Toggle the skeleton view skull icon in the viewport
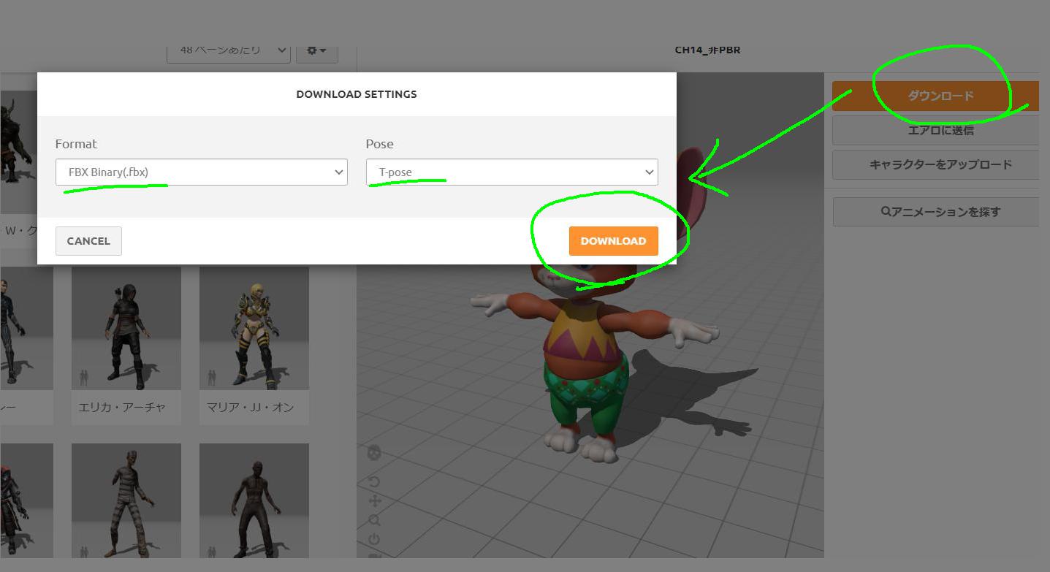The width and height of the screenshot is (1050, 572). point(374,453)
